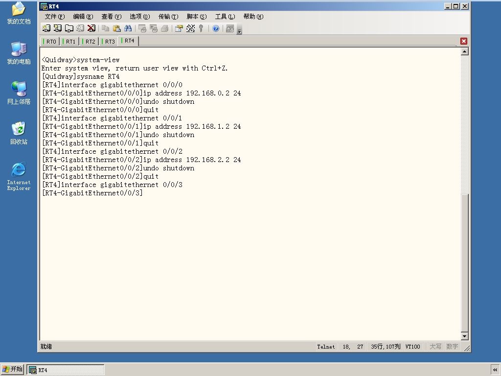501x376 pixels.
Task: Click the Paste clipboard icon
Action: click(116, 28)
